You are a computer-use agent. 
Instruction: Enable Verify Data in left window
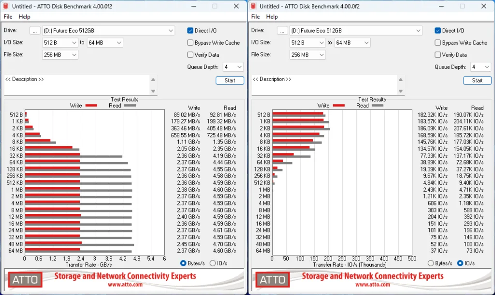pyautogui.click(x=190, y=54)
